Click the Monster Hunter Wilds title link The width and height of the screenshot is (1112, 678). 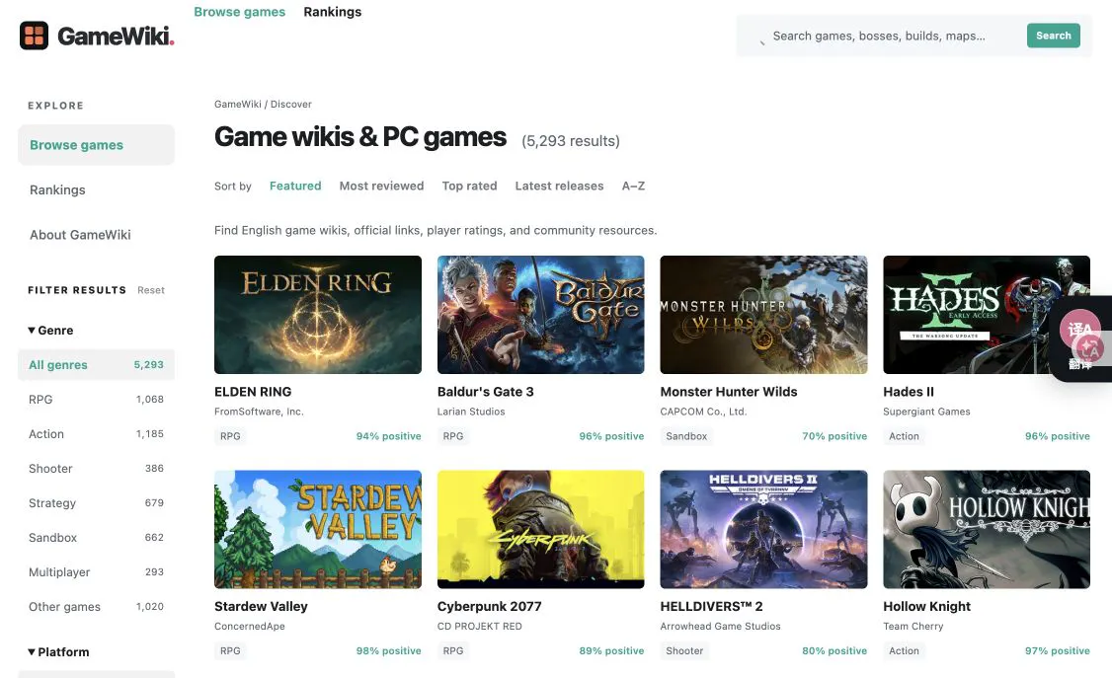click(729, 392)
